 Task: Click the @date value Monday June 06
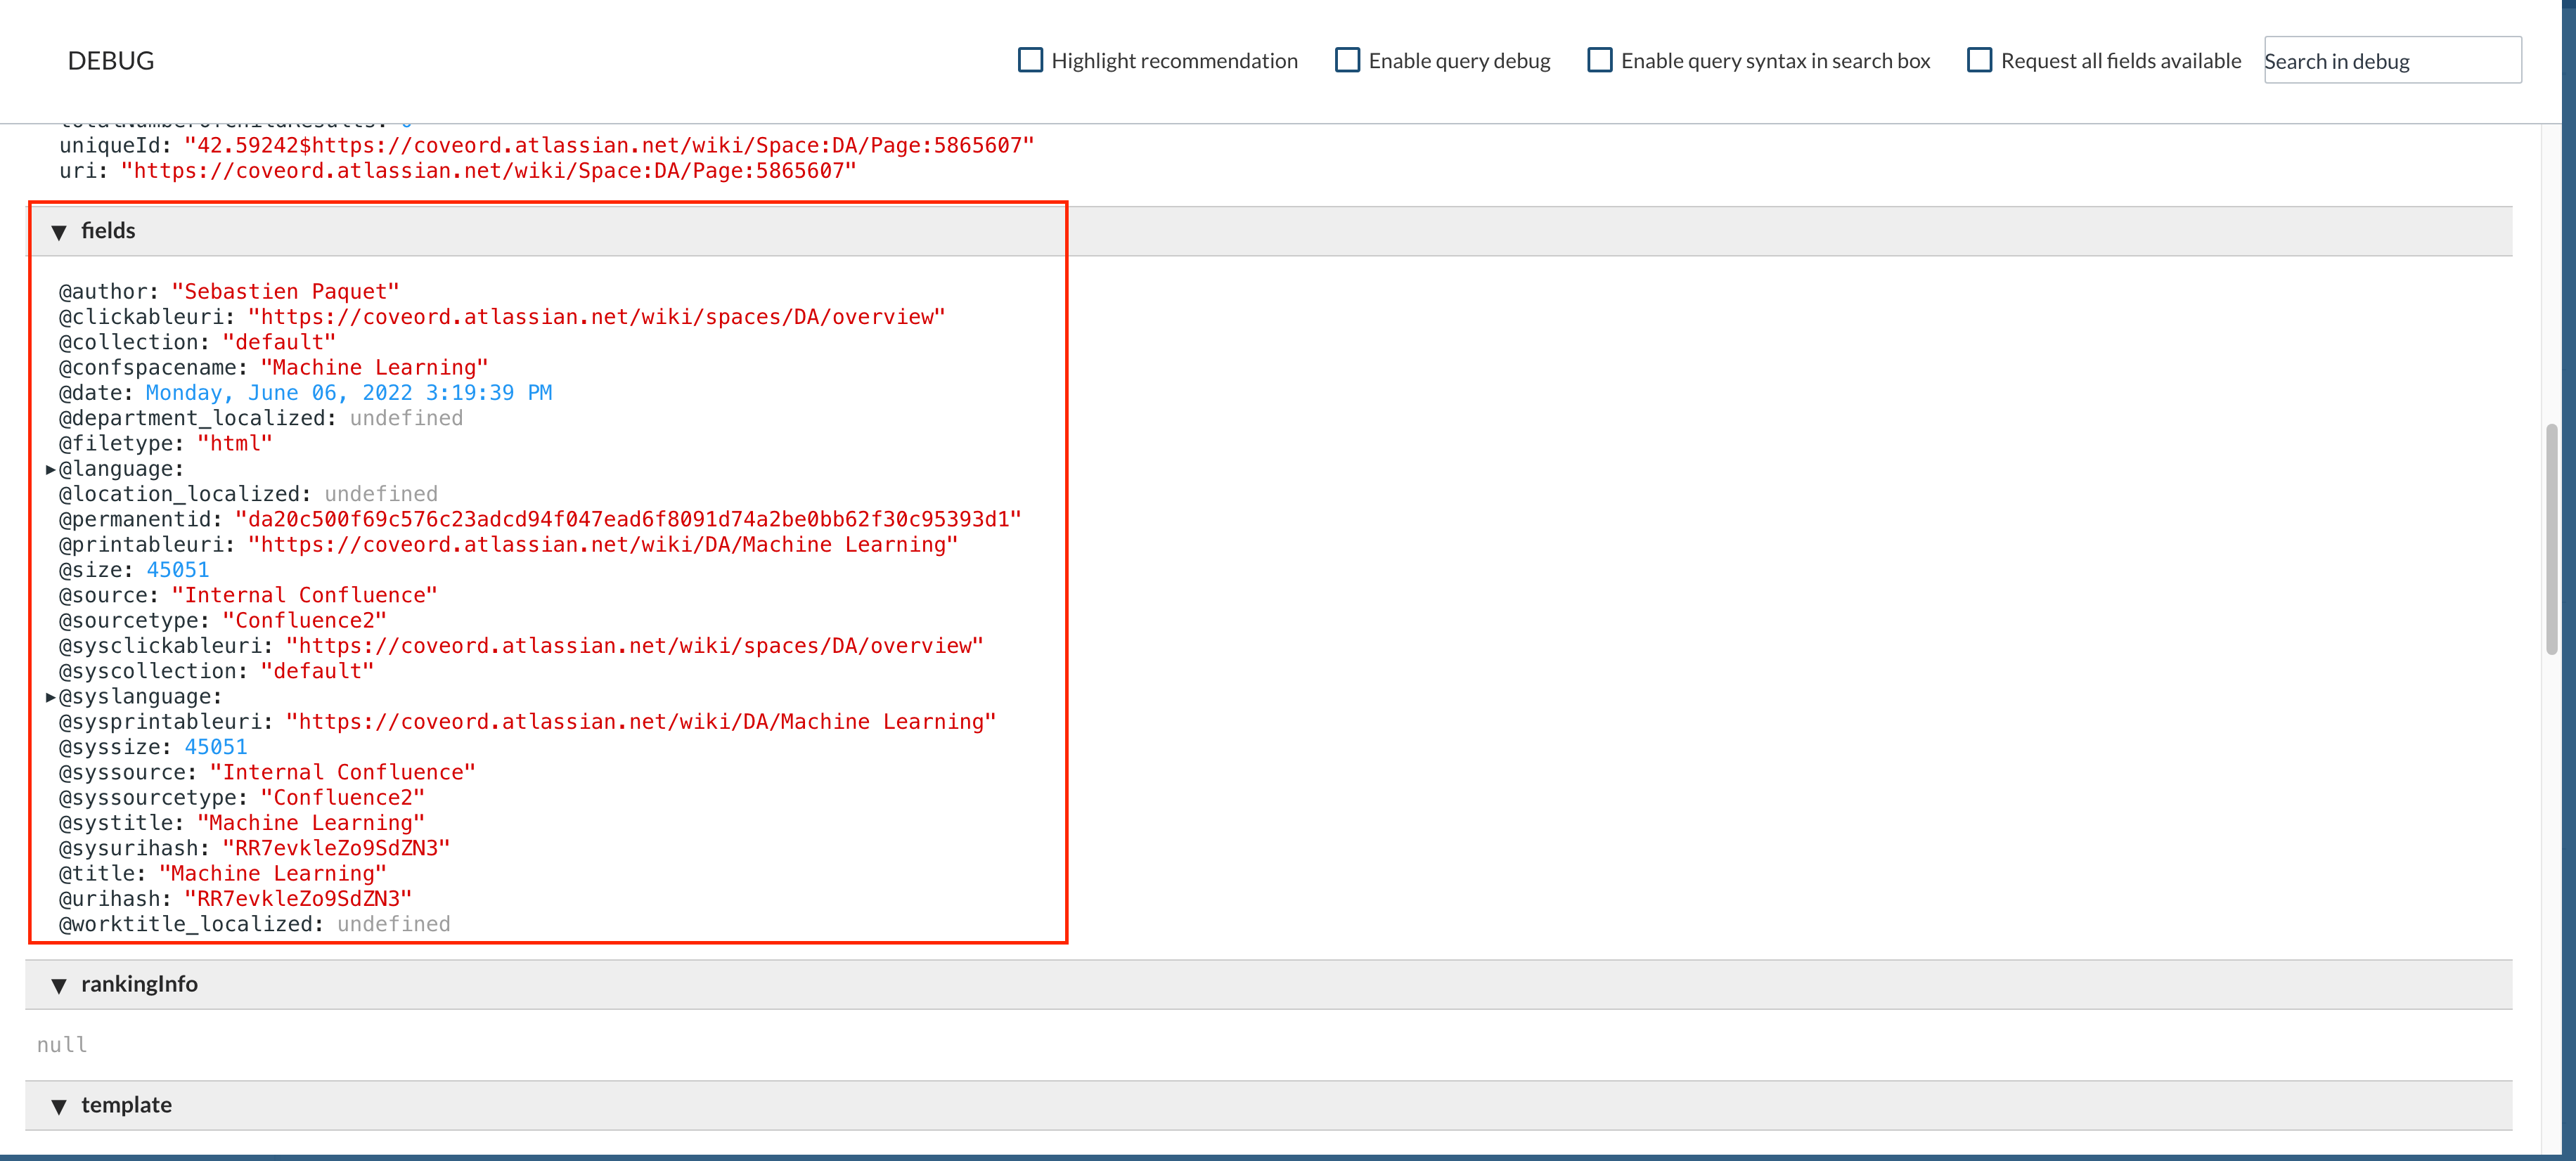pyautogui.click(x=349, y=393)
